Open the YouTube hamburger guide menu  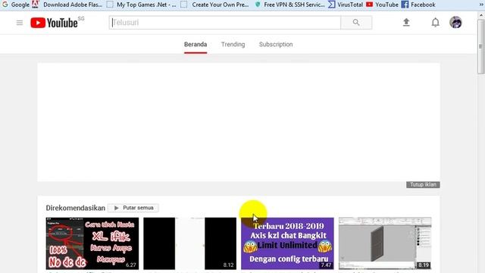(x=20, y=23)
